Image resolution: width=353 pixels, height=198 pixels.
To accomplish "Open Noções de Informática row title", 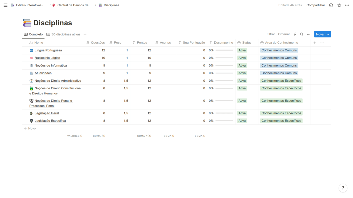I will coord(51,65).
